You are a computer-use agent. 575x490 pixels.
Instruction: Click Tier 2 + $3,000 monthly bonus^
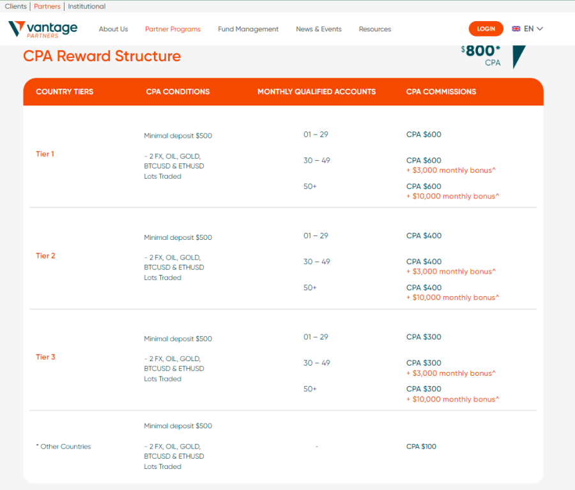point(450,271)
